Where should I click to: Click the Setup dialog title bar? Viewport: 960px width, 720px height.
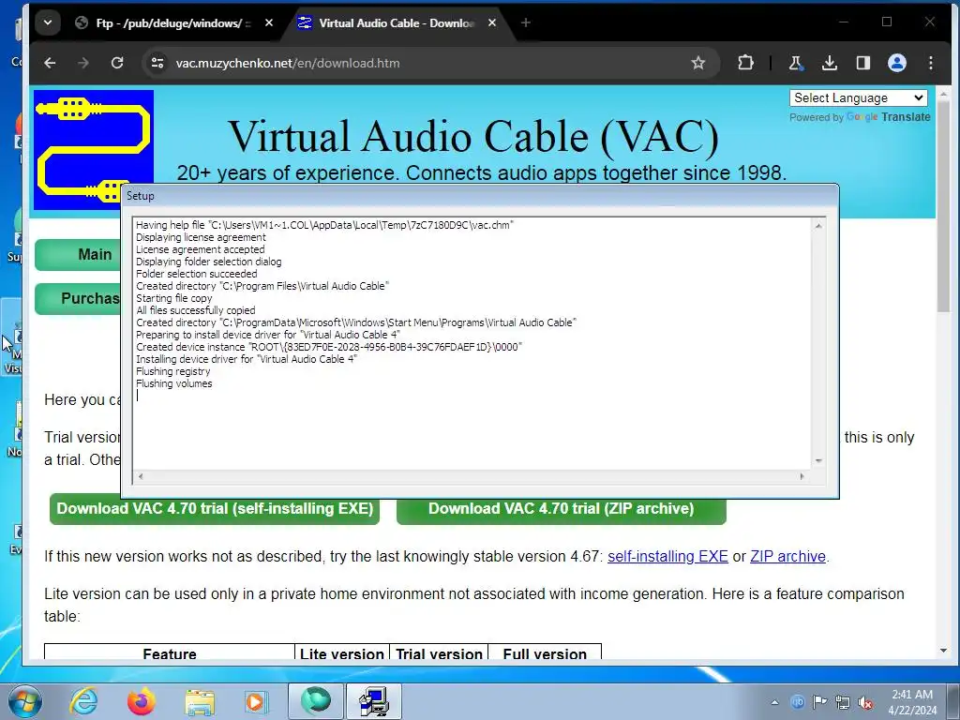click(x=480, y=196)
